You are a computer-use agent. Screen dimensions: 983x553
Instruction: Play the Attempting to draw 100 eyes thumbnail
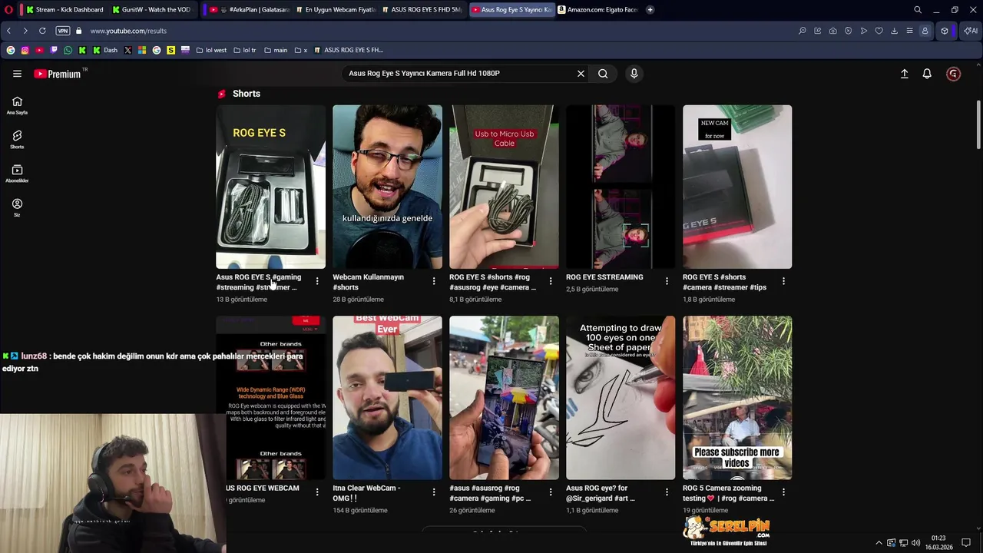point(621,398)
